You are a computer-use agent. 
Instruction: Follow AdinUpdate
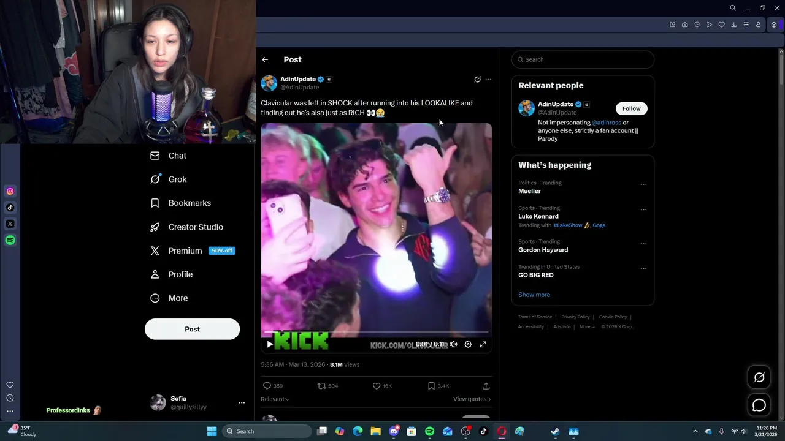pos(631,108)
